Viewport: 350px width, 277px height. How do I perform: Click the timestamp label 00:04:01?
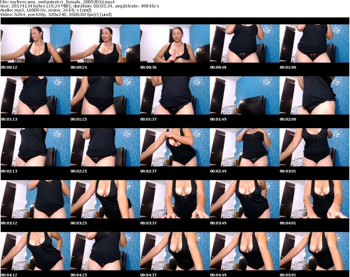click(x=288, y=223)
